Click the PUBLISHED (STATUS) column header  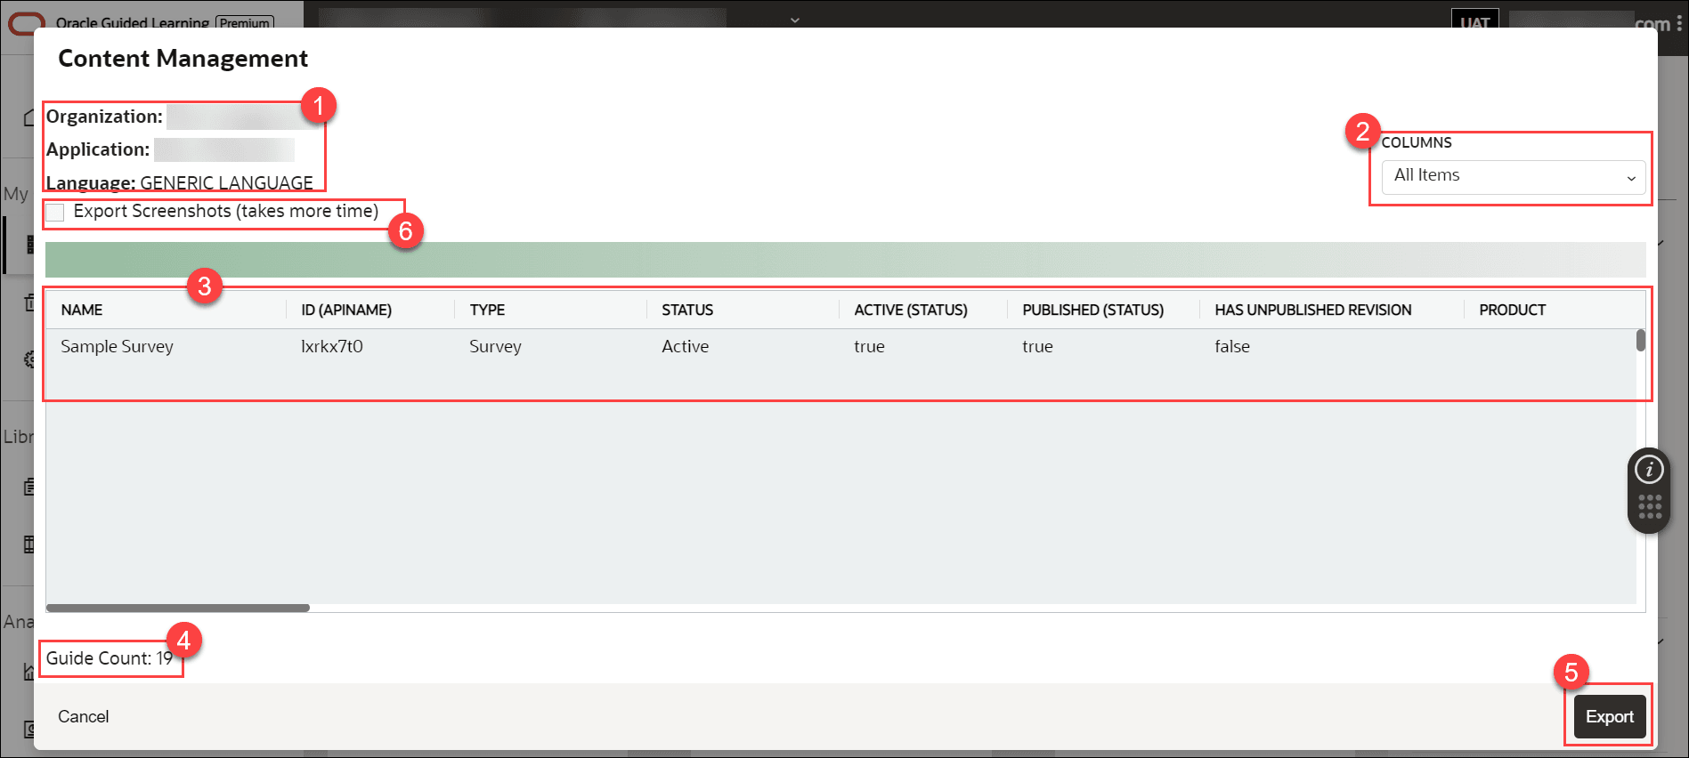point(1092,310)
